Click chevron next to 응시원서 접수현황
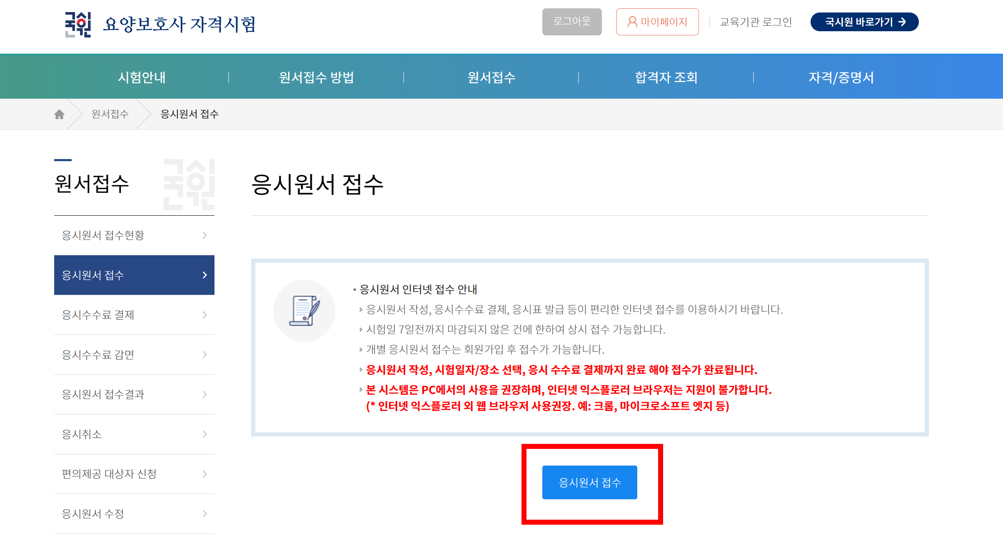1003x548 pixels. 205,235
